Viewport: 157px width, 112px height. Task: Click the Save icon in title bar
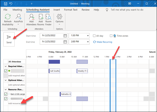(5, 4)
